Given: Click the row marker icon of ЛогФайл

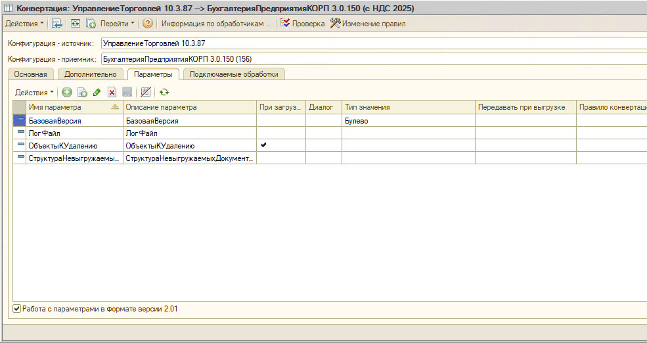Looking at the screenshot, I should point(21,133).
